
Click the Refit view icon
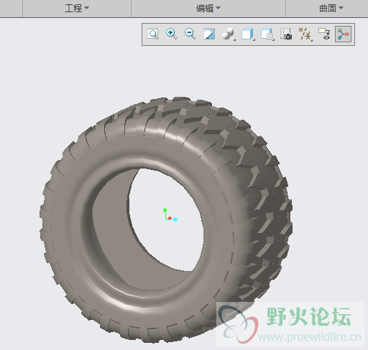[153, 34]
